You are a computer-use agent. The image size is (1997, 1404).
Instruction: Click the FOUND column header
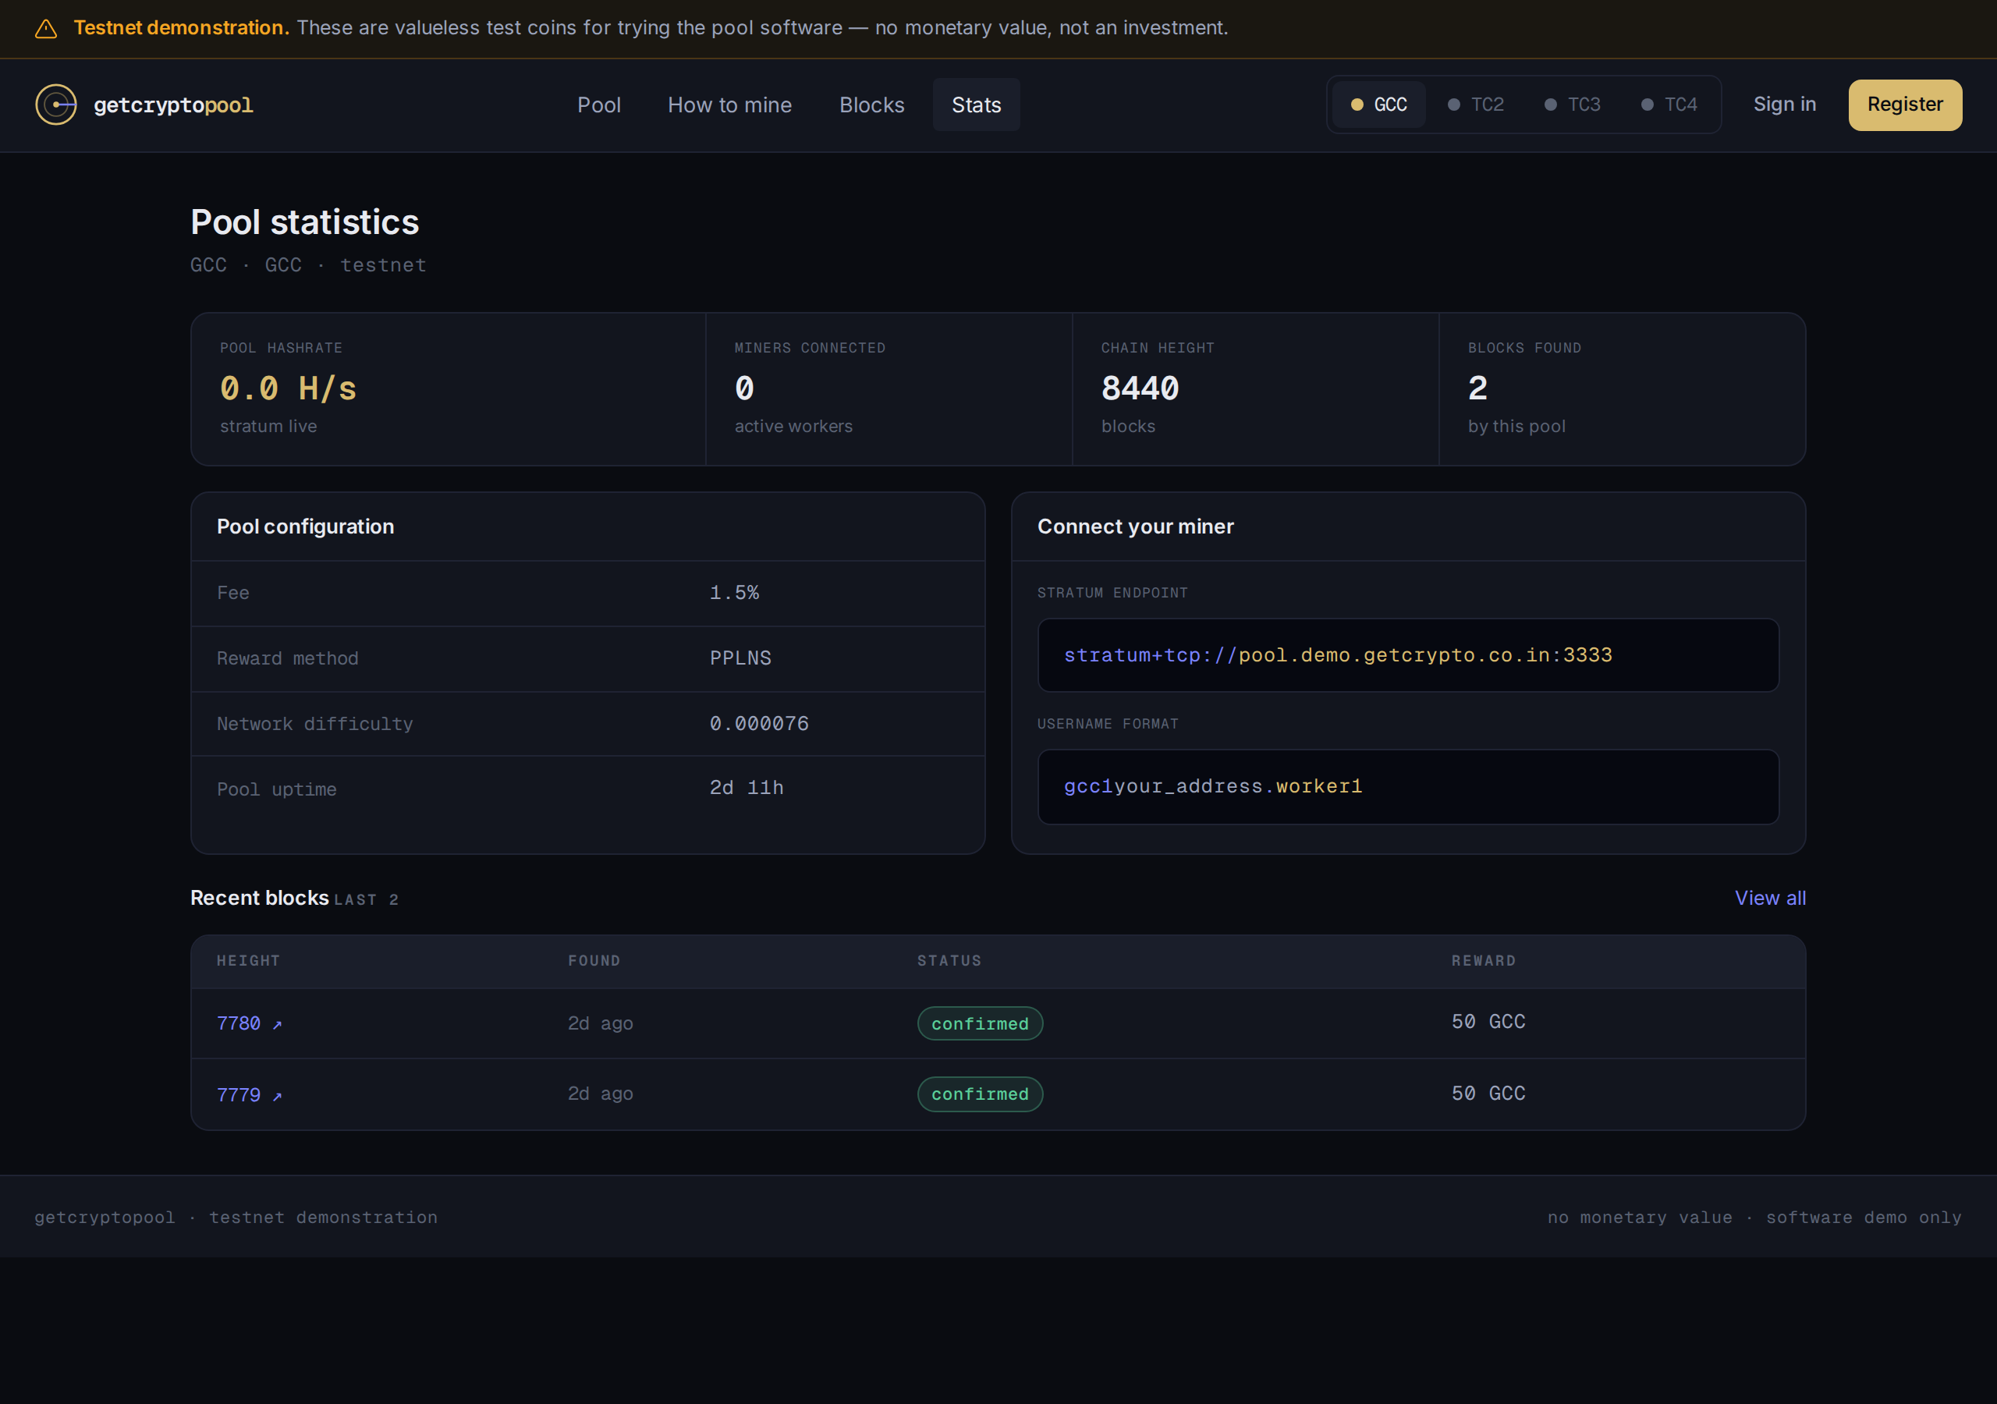coord(594,960)
